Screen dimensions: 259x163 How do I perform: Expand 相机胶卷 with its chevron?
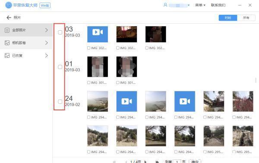pos(47,43)
